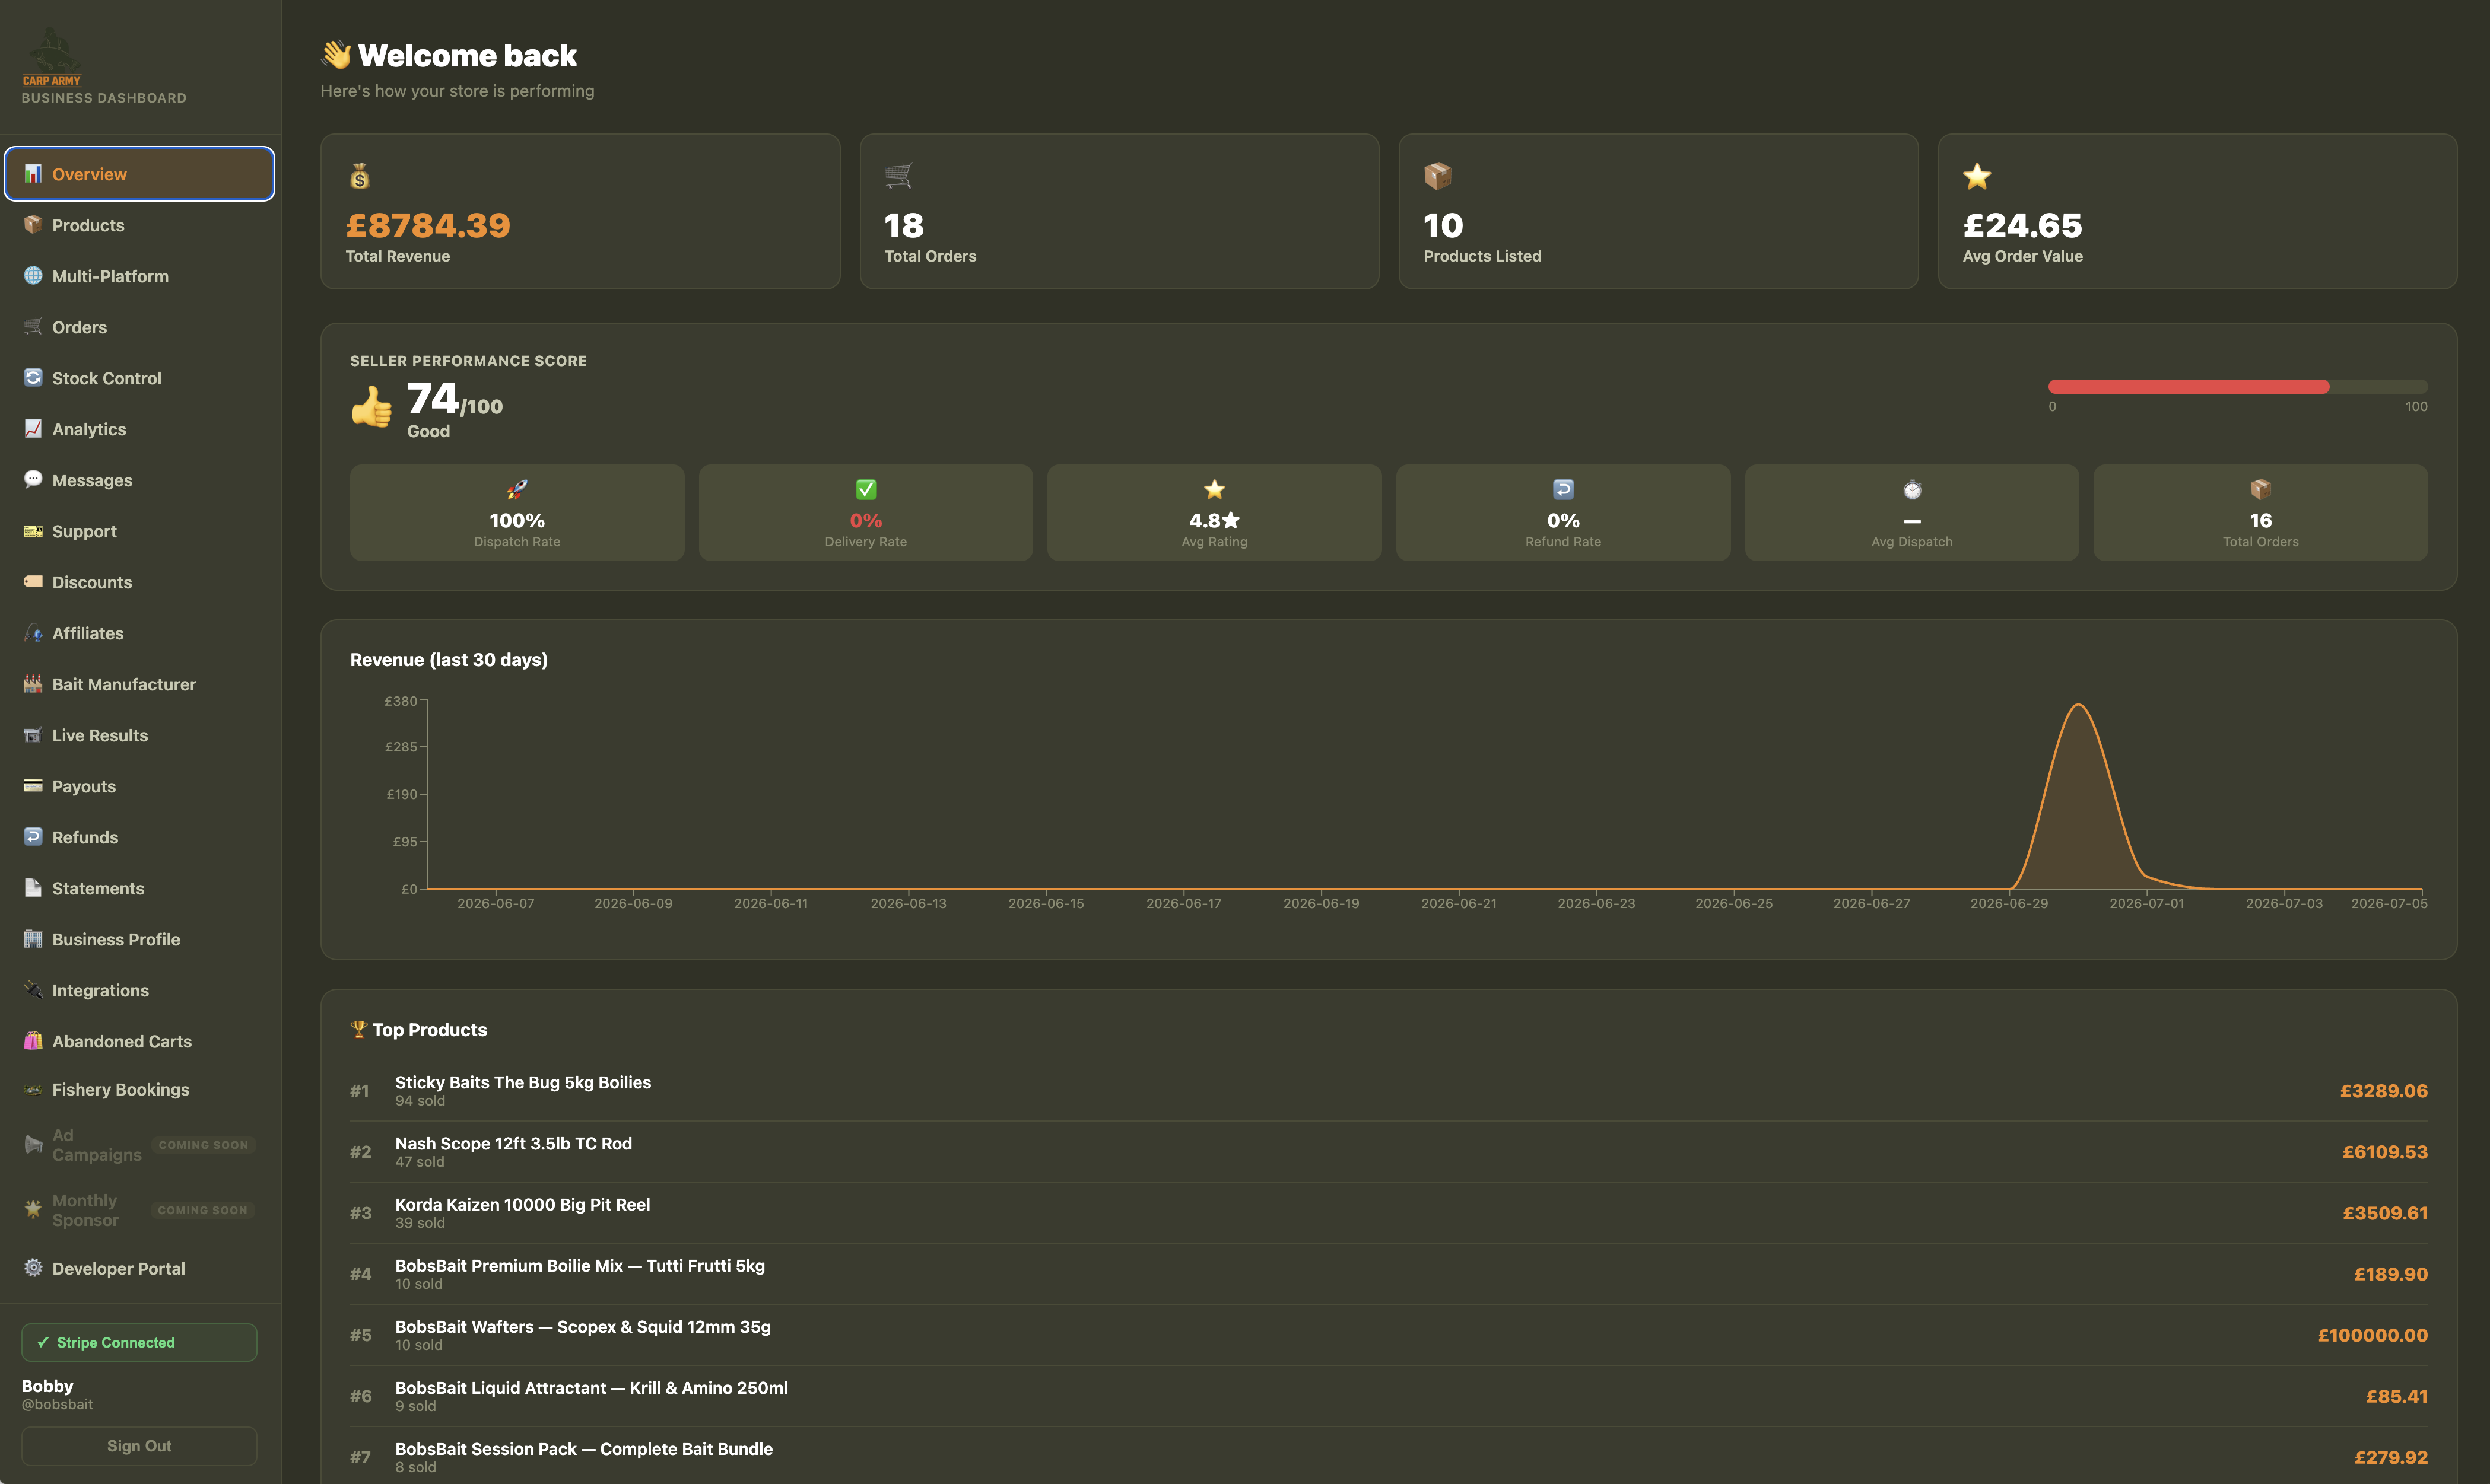
Task: Click the Statements document icon
Action: pyautogui.click(x=33, y=888)
